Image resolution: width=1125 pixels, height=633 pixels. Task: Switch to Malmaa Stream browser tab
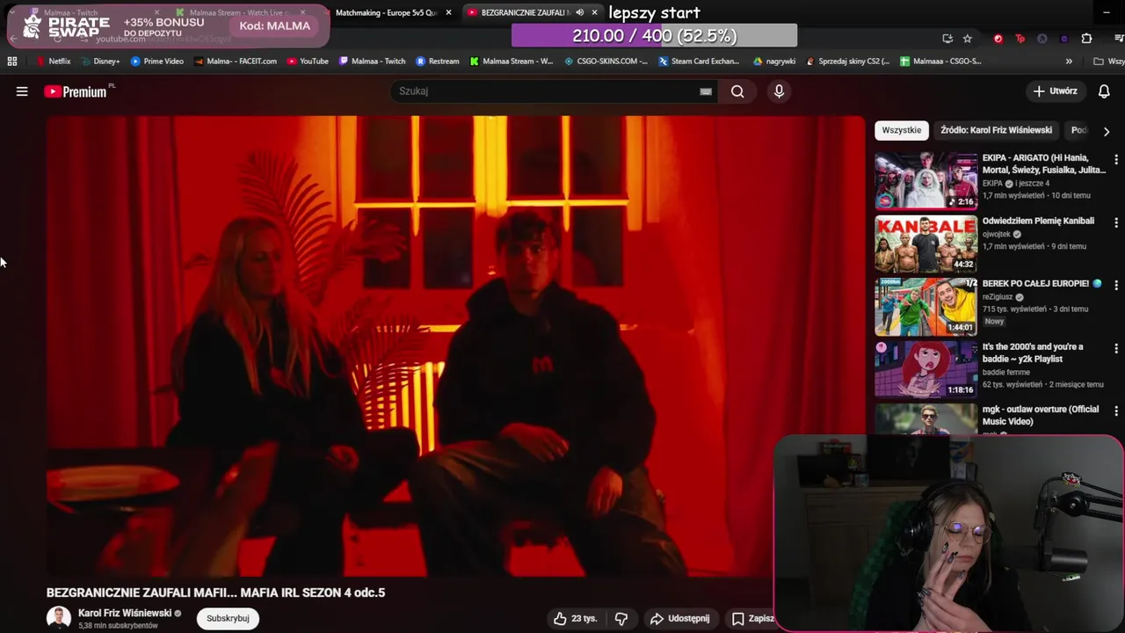[238, 12]
